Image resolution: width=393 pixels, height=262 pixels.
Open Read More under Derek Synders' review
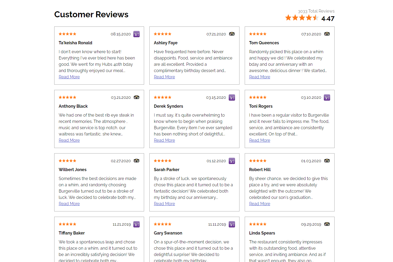164,140
